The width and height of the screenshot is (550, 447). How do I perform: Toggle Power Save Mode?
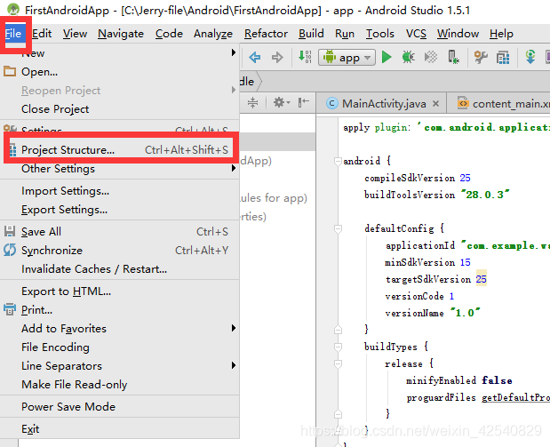pos(120,407)
